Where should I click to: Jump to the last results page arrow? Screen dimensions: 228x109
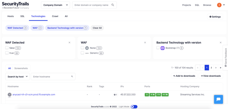221,67
